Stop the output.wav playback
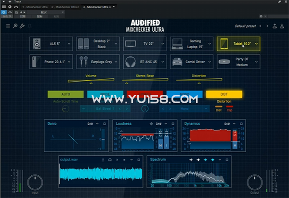Screen dimensions: 289x198 tap(124, 160)
